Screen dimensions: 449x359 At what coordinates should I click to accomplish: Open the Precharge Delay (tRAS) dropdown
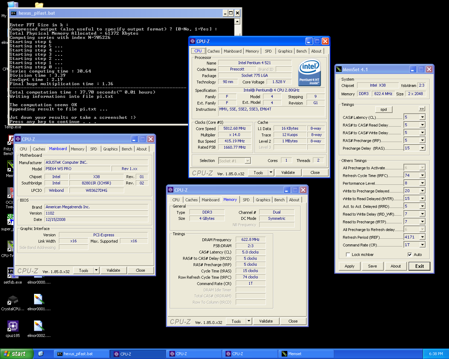pyautogui.click(x=422, y=148)
